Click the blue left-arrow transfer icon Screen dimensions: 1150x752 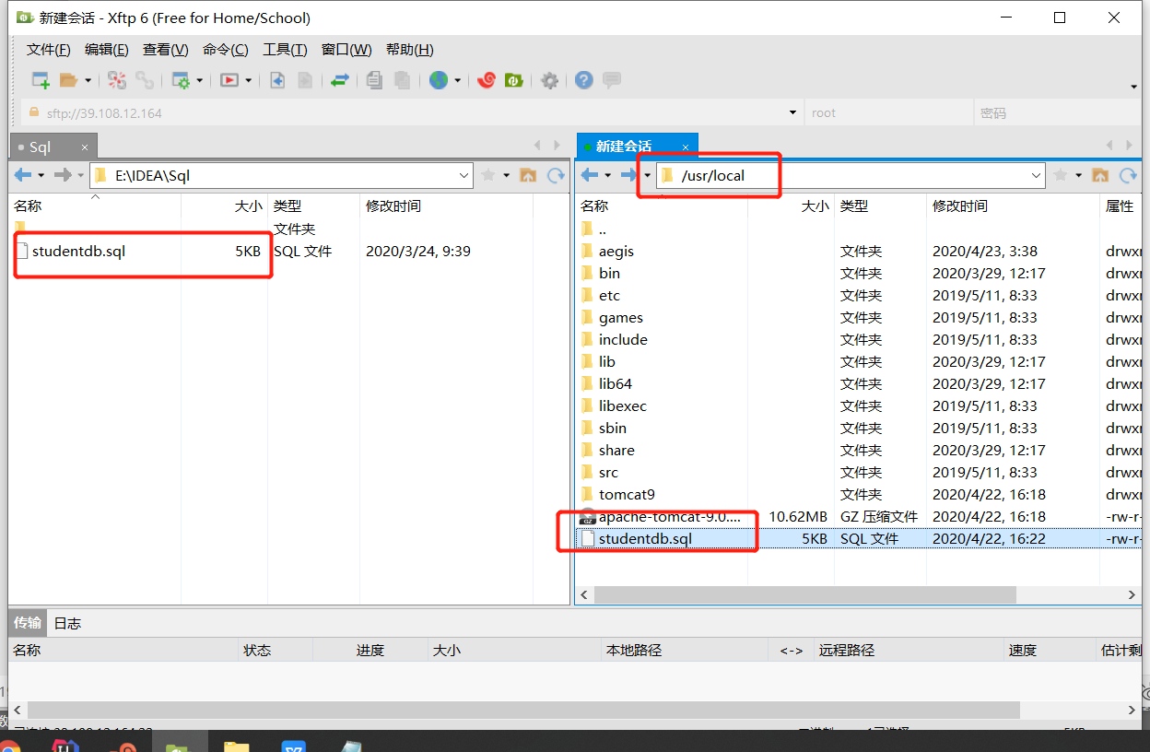click(x=277, y=80)
